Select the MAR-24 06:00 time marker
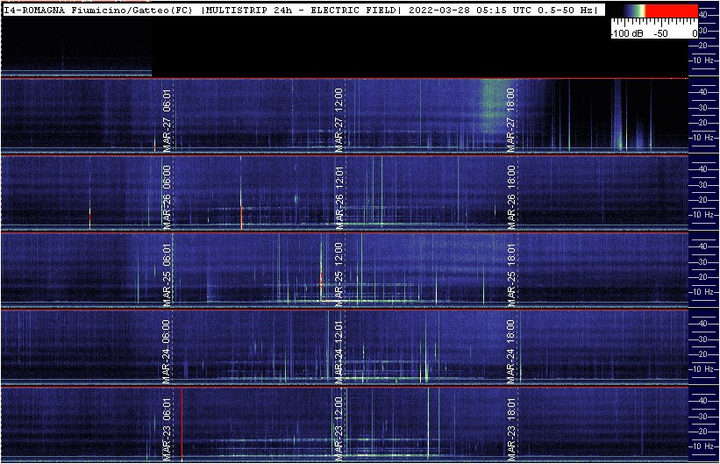This screenshot has width=720, height=464. (x=167, y=348)
